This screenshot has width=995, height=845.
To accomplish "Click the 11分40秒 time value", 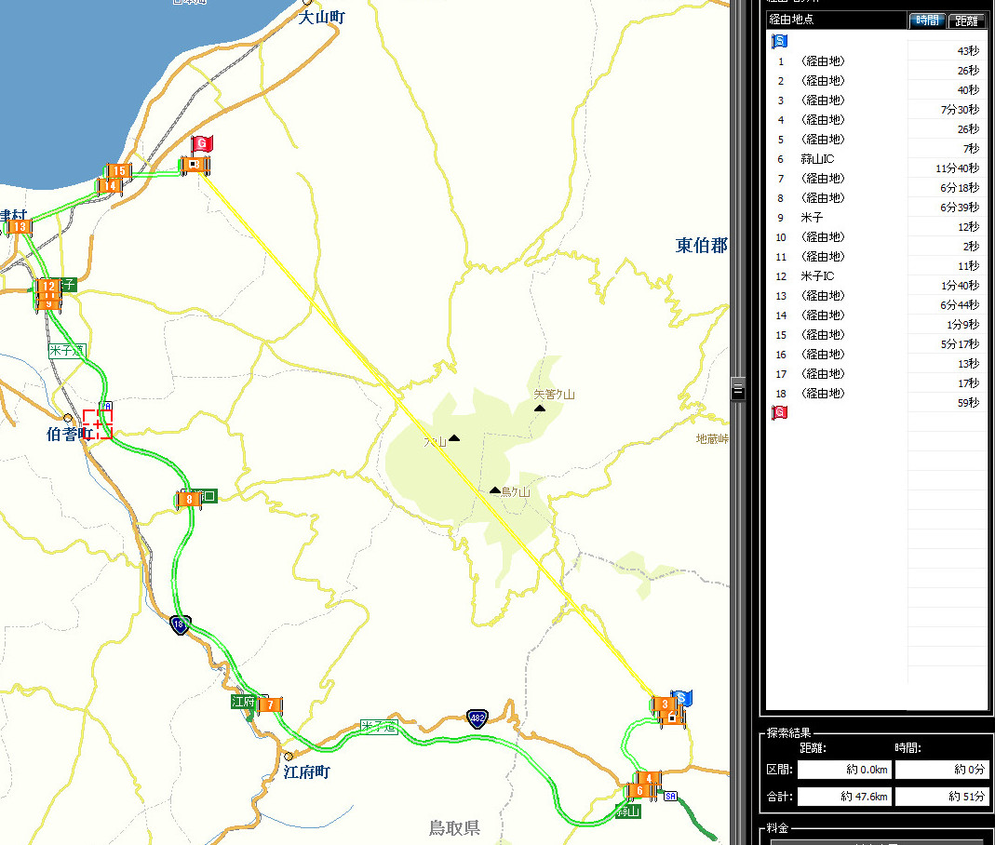I will tap(957, 168).
